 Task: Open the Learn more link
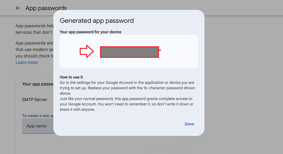click(27, 63)
